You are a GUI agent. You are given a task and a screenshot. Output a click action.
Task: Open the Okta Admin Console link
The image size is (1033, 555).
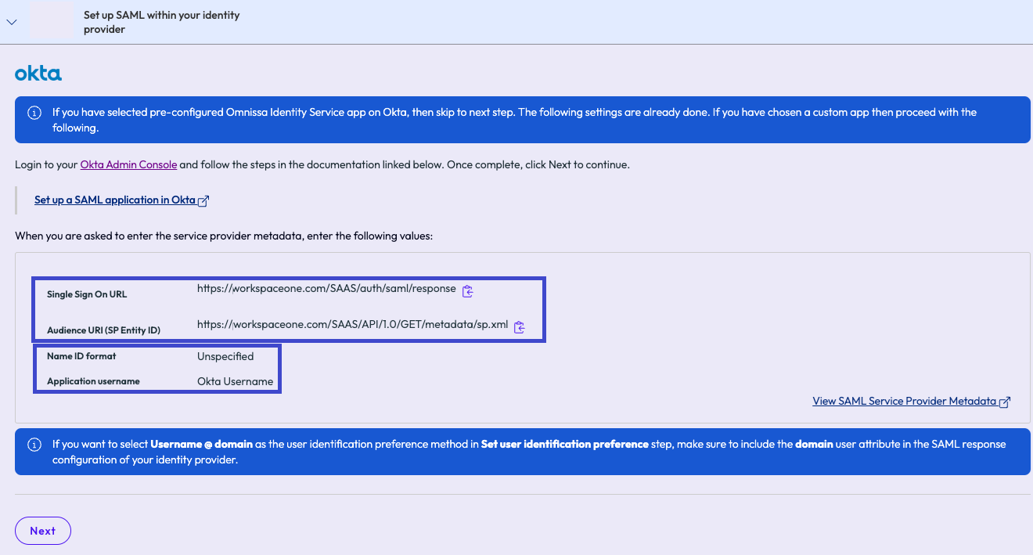click(128, 164)
